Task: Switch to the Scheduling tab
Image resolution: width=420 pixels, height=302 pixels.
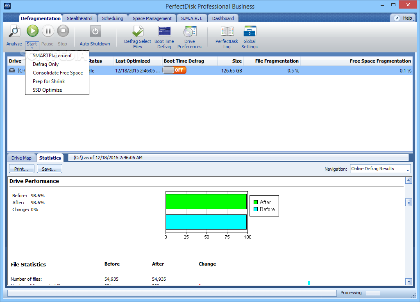Action: [113, 18]
